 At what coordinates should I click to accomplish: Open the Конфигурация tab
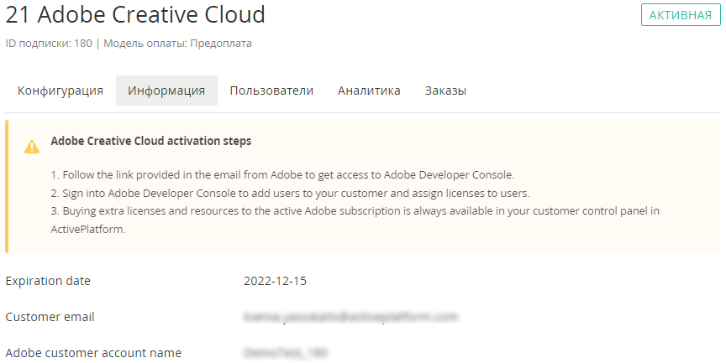point(60,91)
